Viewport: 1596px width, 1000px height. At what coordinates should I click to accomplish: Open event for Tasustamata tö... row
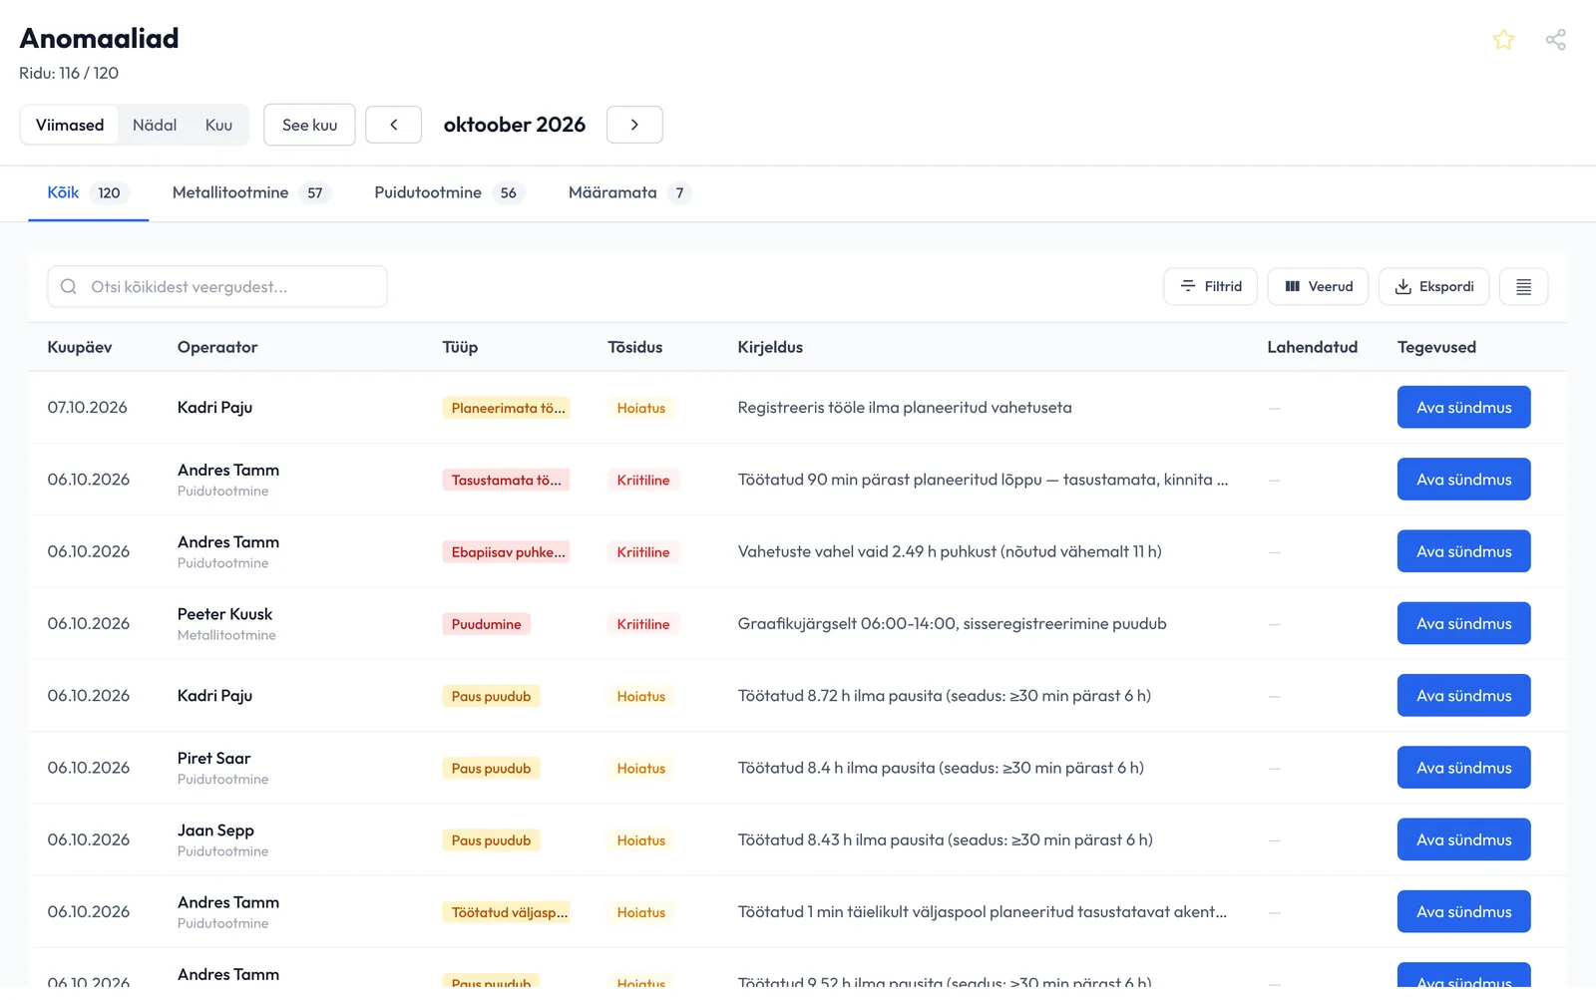(1463, 480)
